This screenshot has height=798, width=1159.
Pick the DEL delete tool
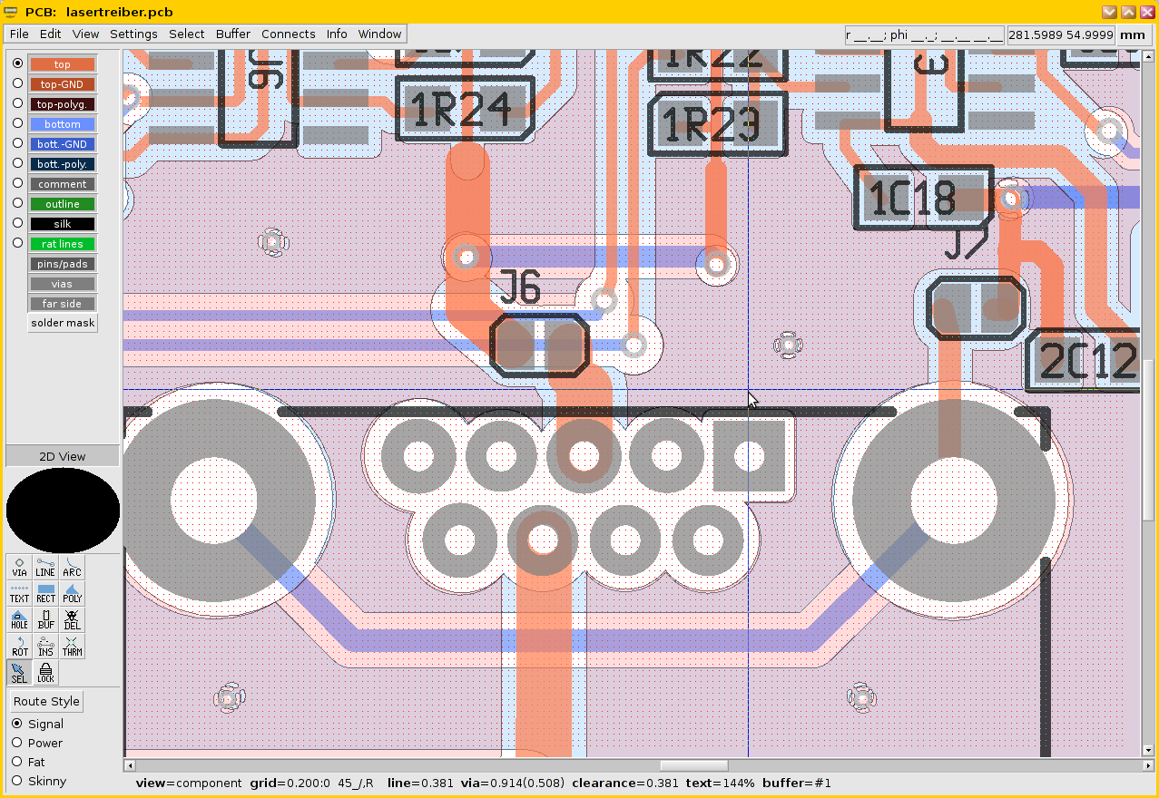point(72,620)
